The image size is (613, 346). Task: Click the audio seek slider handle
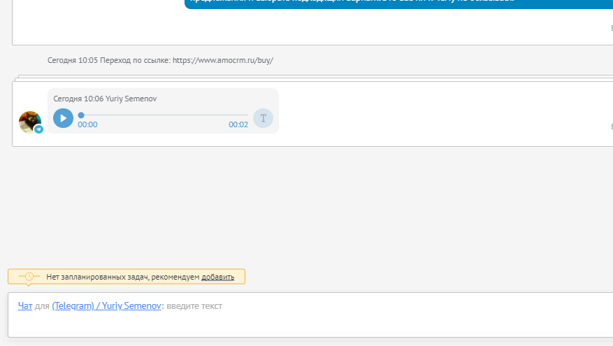81,115
